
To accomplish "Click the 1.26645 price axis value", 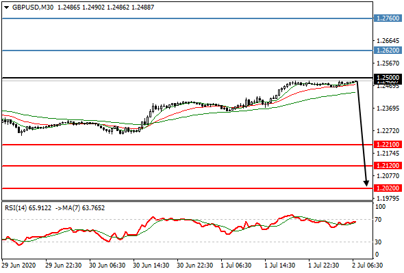I will (388, 40).
